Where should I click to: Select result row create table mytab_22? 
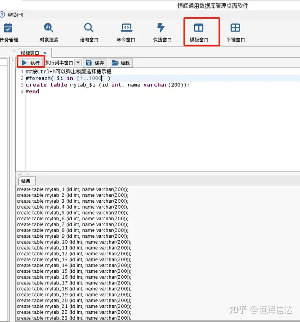tap(74, 312)
